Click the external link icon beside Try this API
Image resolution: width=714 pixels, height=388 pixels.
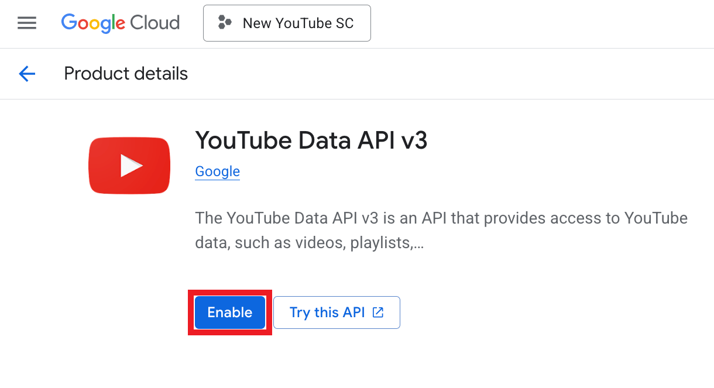pos(378,313)
